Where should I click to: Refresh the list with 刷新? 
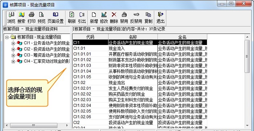click(x=72, y=17)
